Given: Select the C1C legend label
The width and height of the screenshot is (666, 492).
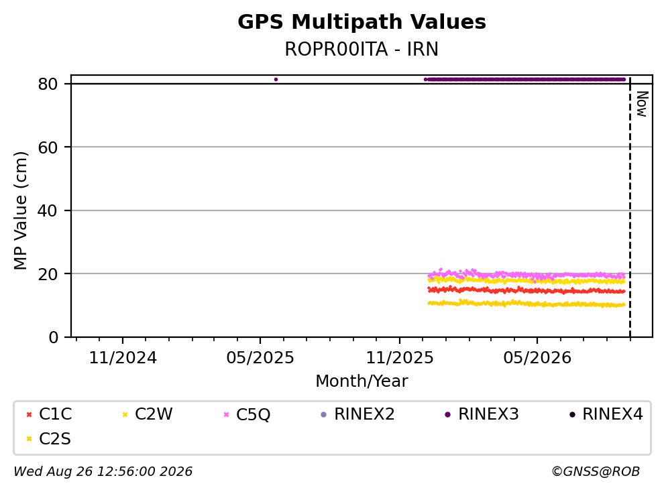Looking at the screenshot, I should (x=55, y=414).
